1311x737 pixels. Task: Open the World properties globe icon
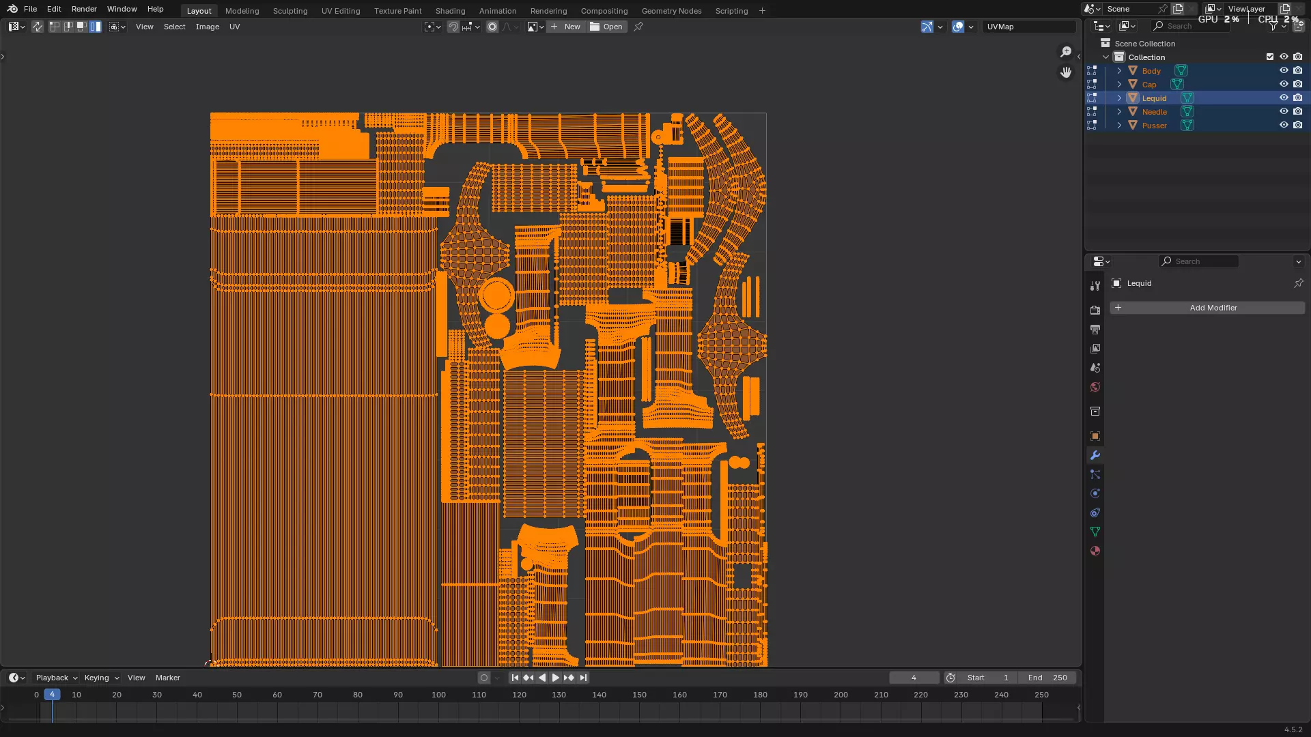[1095, 387]
